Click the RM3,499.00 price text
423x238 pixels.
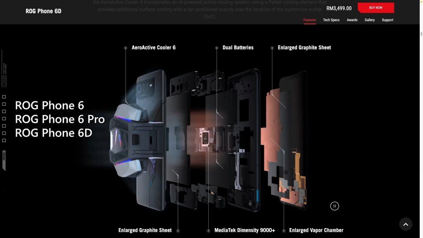[339, 8]
